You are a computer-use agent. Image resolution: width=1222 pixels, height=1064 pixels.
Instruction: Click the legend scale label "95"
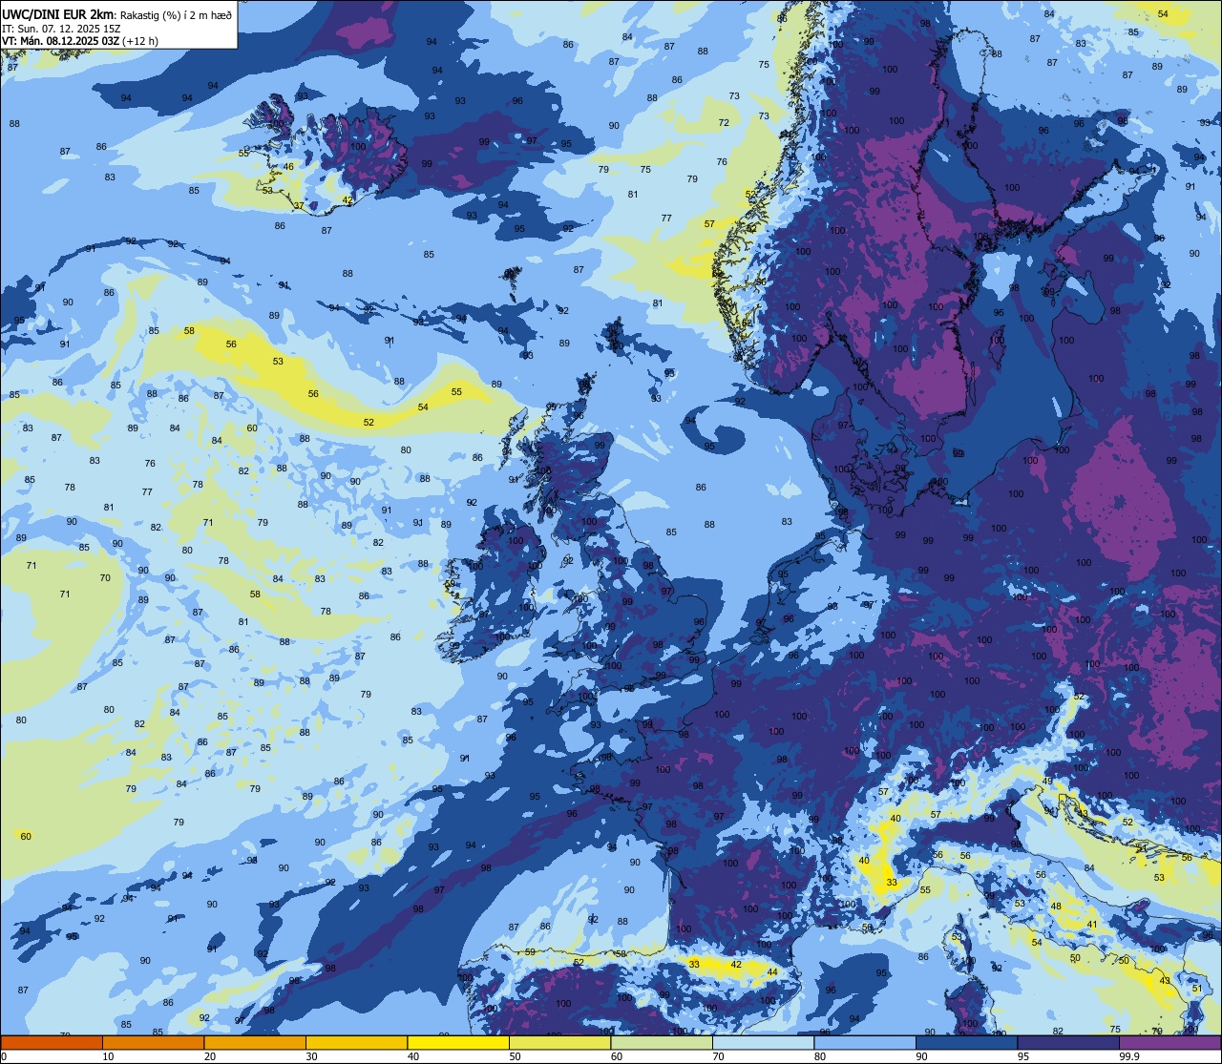(1022, 1056)
